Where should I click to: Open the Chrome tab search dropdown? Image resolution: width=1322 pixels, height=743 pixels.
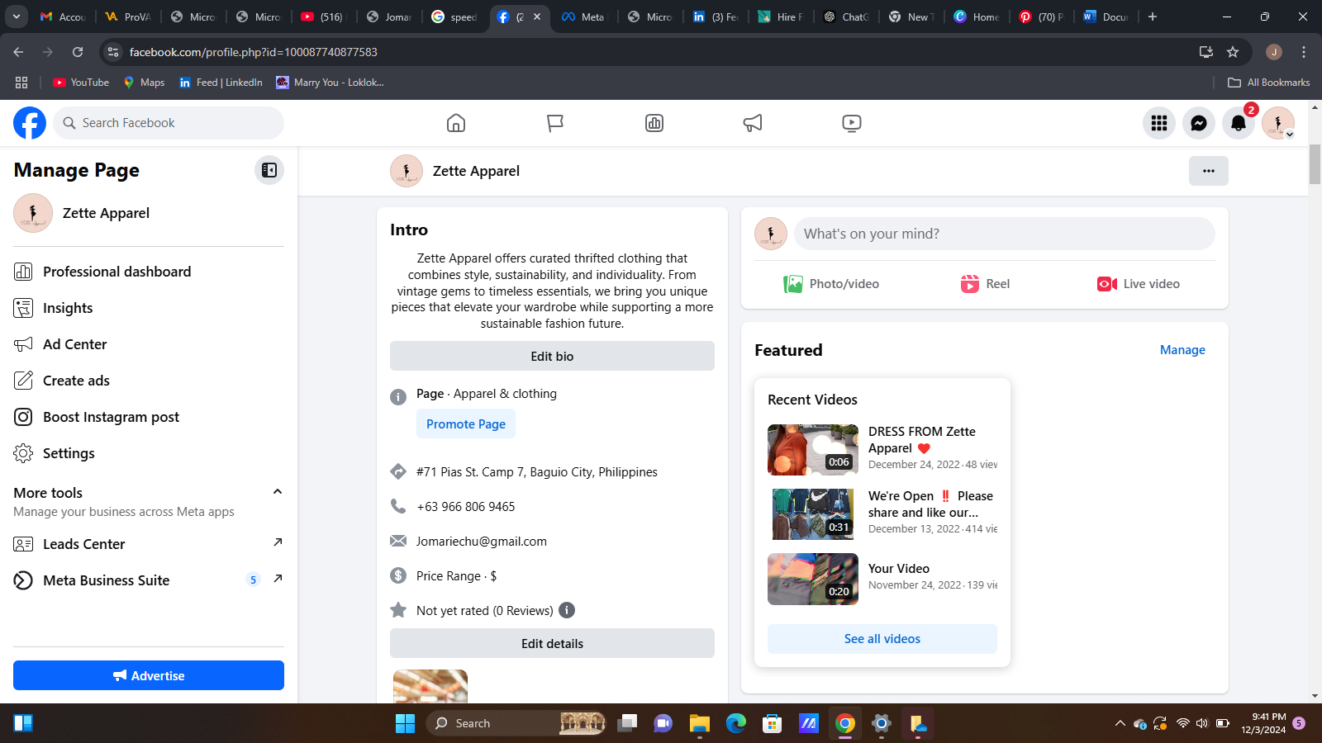pos(17,17)
